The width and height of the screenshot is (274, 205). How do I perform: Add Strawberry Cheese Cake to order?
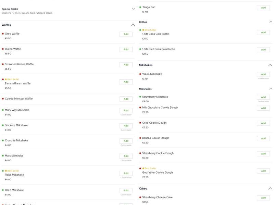(263, 198)
